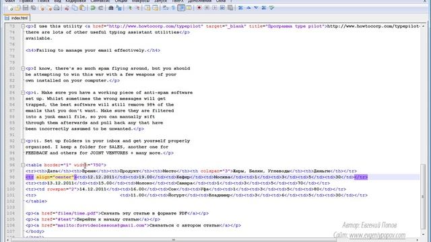Click the Playback macro icon
The image size is (431, 242).
click(x=214, y=8)
